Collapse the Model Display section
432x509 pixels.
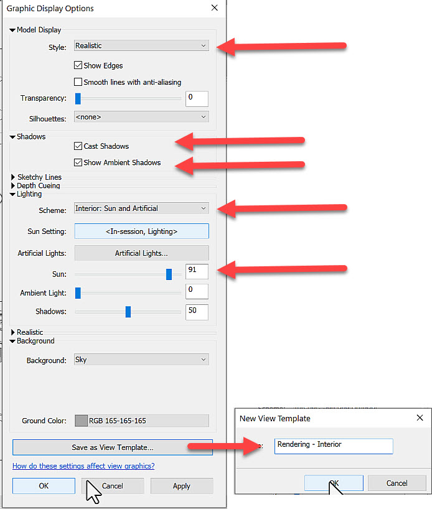point(12,30)
